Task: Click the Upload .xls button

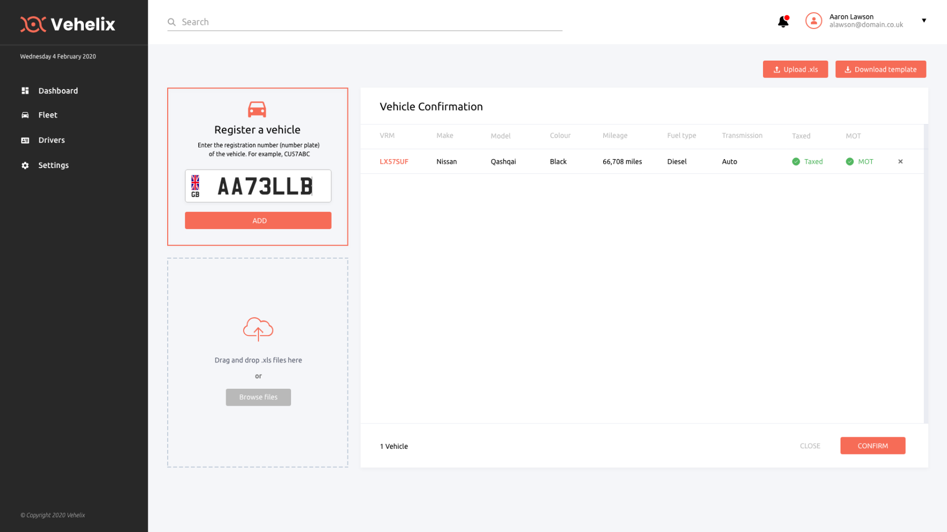Action: click(x=795, y=70)
